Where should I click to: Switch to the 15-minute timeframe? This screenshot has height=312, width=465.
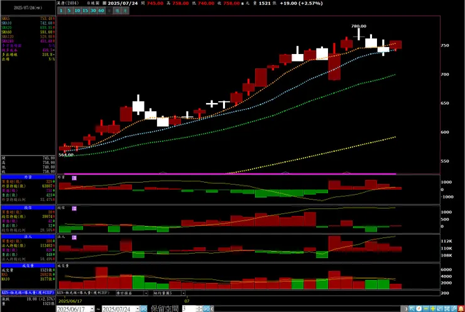pos(85,11)
